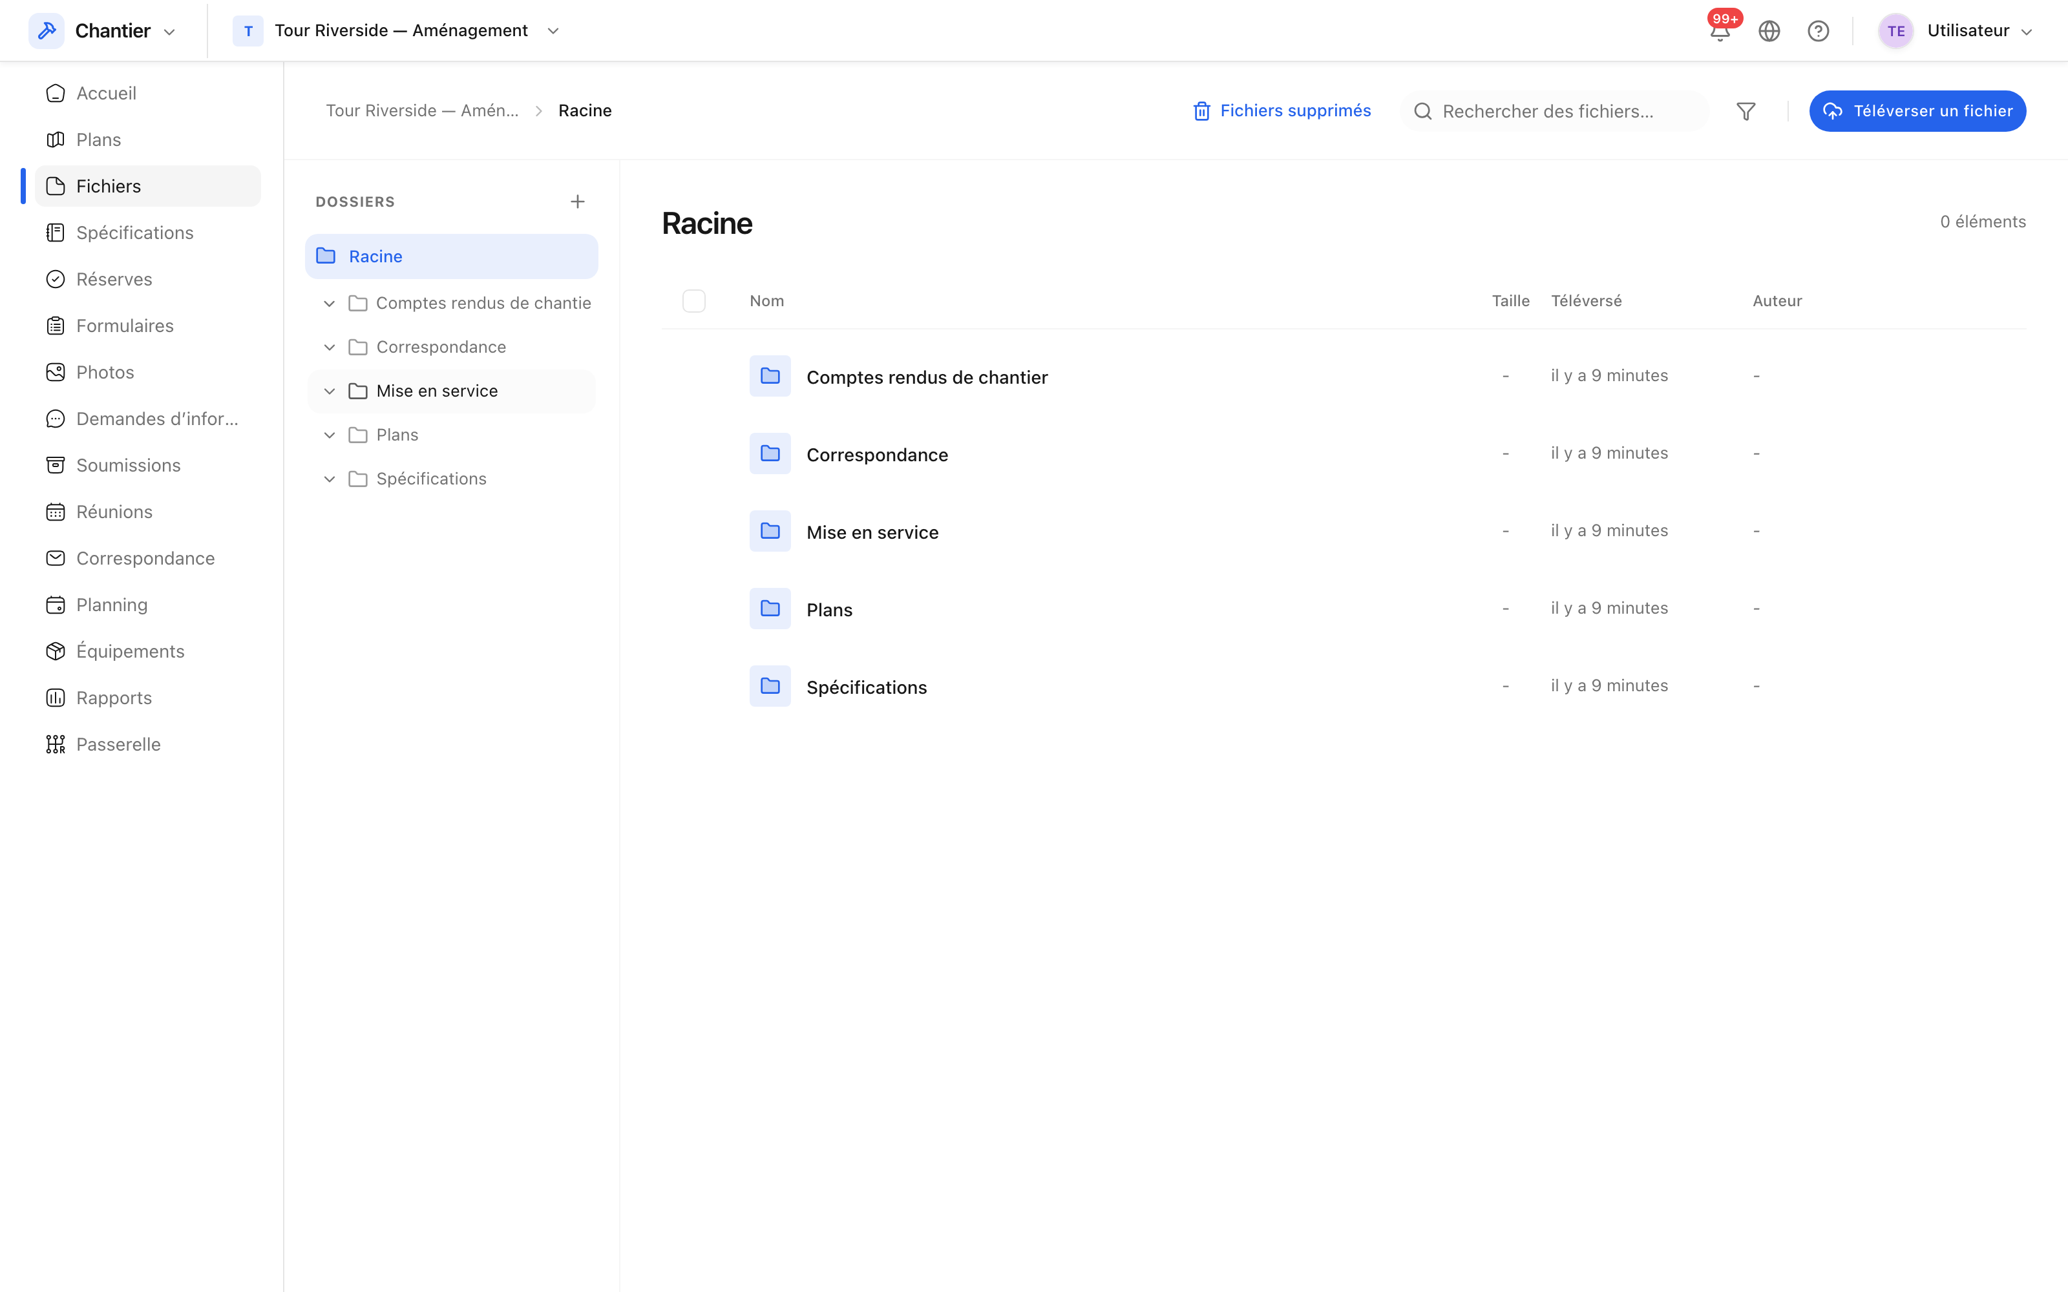Open Réunions section in sidebar
Image resolution: width=2068 pixels, height=1292 pixels.
pos(147,512)
